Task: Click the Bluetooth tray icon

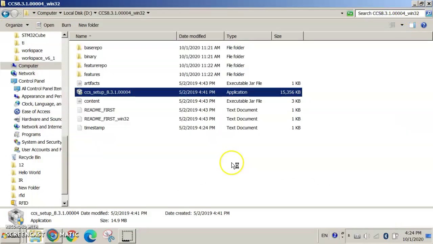Action: pos(386,236)
